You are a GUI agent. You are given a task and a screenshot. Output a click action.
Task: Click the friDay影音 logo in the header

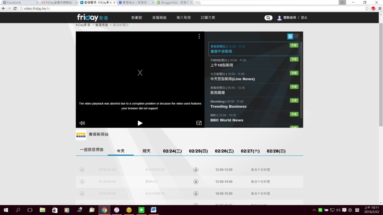[93, 18]
